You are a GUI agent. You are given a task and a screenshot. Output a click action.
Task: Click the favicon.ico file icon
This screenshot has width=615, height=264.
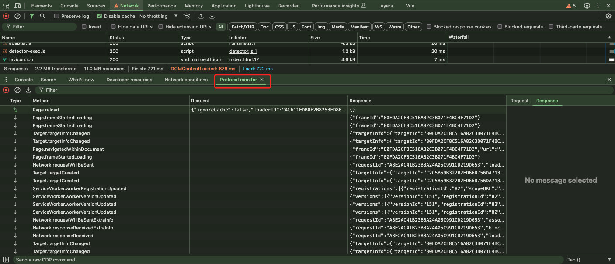click(5, 59)
